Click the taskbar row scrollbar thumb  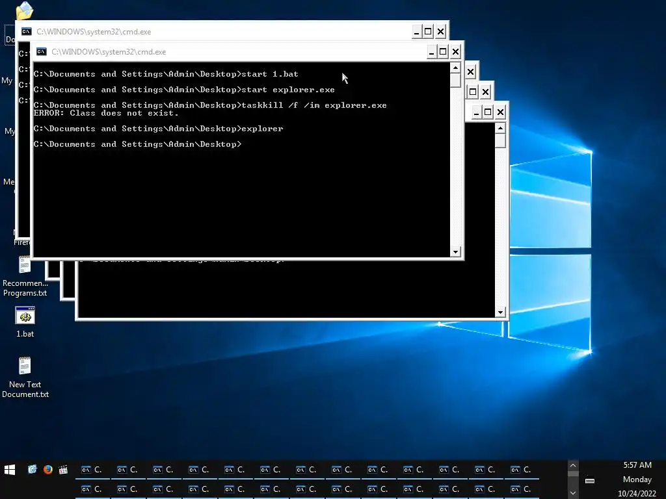(x=572, y=474)
